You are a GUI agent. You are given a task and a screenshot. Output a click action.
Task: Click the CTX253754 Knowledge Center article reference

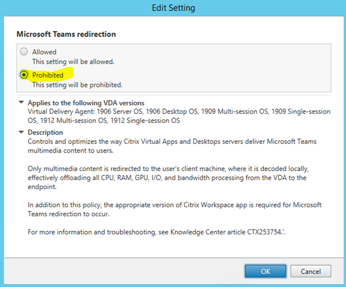tap(264, 232)
